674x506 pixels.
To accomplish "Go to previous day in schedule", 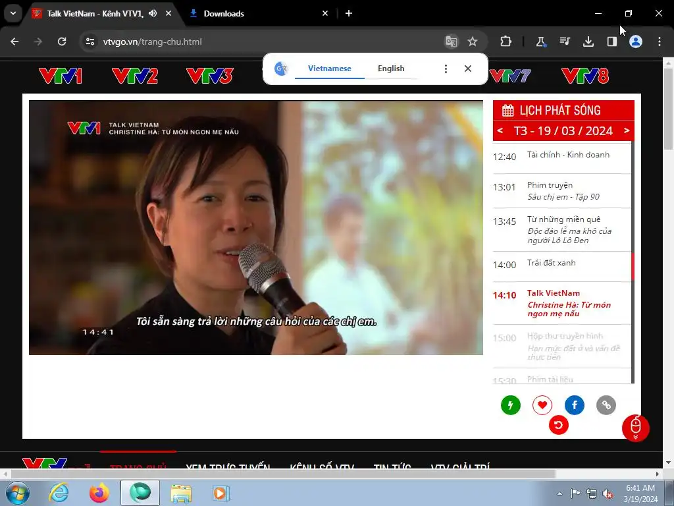I will tap(500, 130).
